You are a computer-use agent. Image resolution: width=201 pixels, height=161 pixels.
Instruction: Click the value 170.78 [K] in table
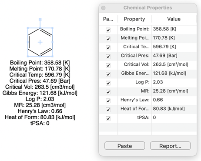pos(164,38)
